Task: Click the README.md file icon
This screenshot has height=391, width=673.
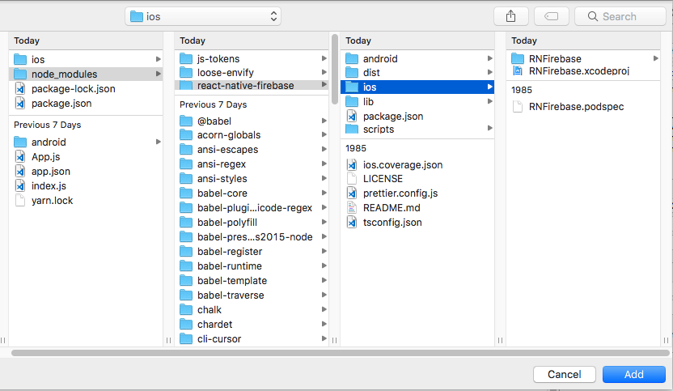Action: [352, 208]
